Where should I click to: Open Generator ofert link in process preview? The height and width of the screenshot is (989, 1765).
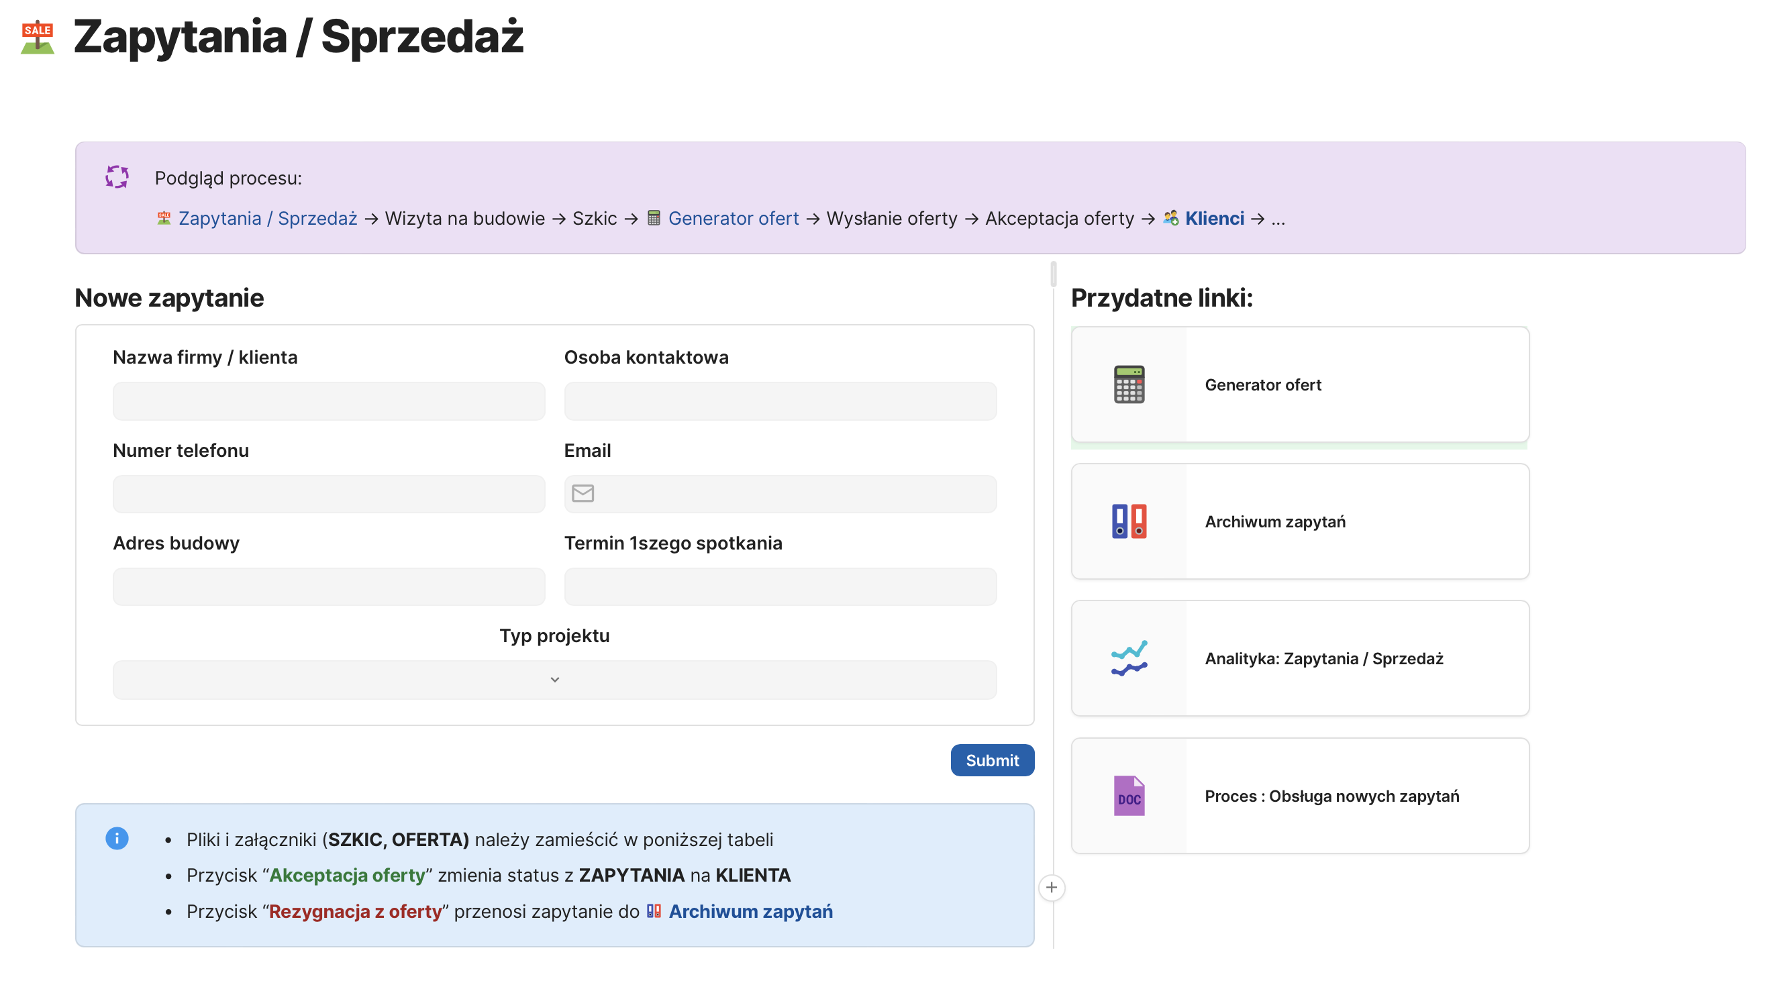pos(732,218)
